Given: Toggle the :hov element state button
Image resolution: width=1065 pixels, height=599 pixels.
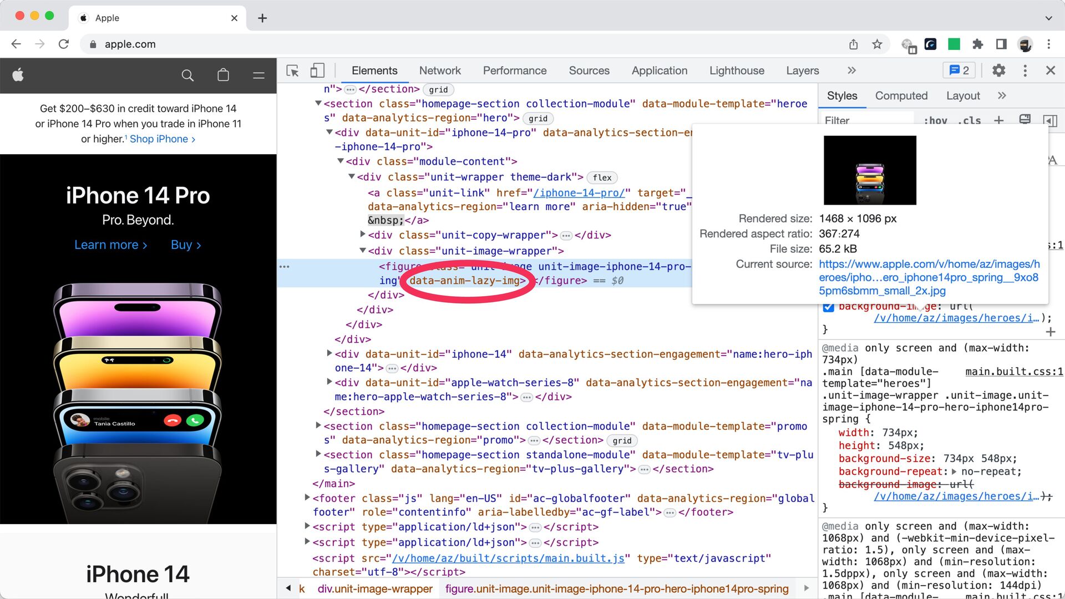Looking at the screenshot, I should [x=935, y=120].
